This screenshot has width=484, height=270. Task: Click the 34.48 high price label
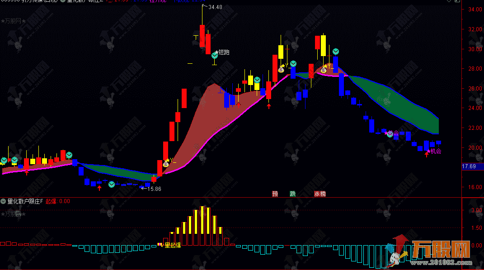click(215, 7)
